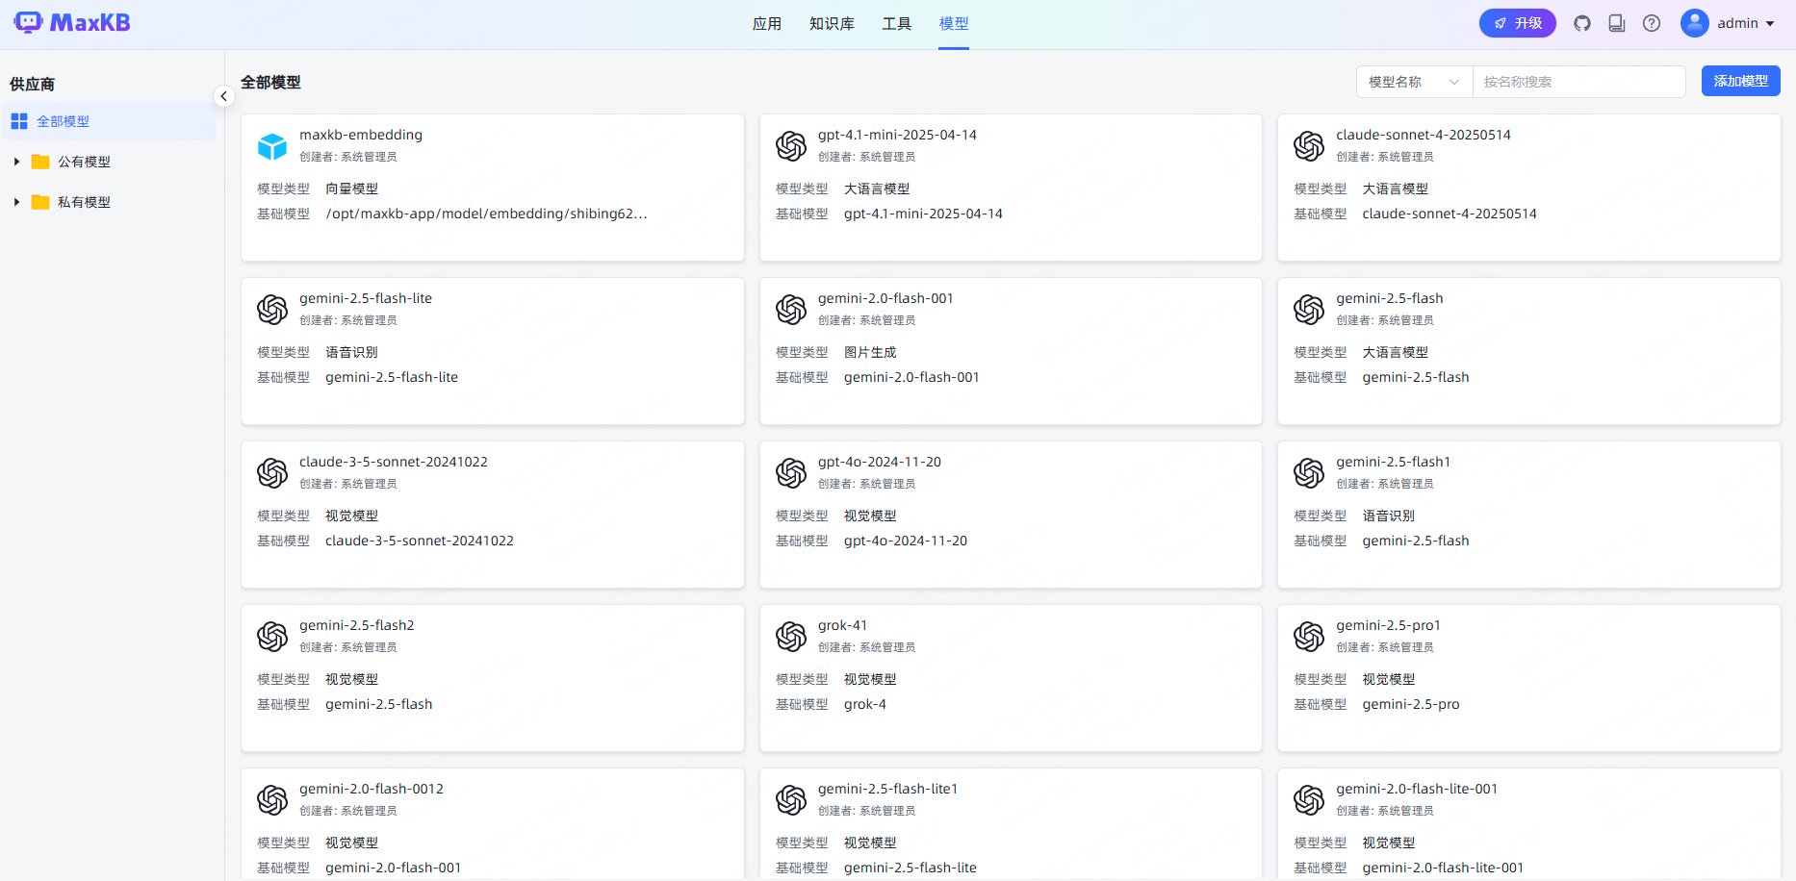This screenshot has height=881, width=1796.
Task: Click the gemini-2.0-flash-lite-001 card icon
Action: pos(1309,800)
